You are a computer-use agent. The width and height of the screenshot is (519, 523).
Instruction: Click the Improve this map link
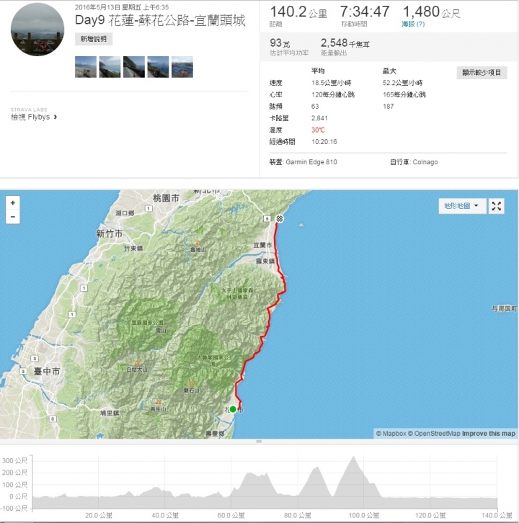click(x=489, y=434)
